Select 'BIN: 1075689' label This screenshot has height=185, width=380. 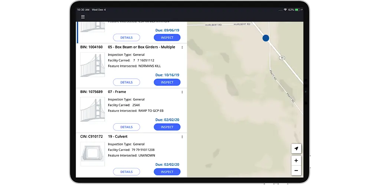point(91,92)
